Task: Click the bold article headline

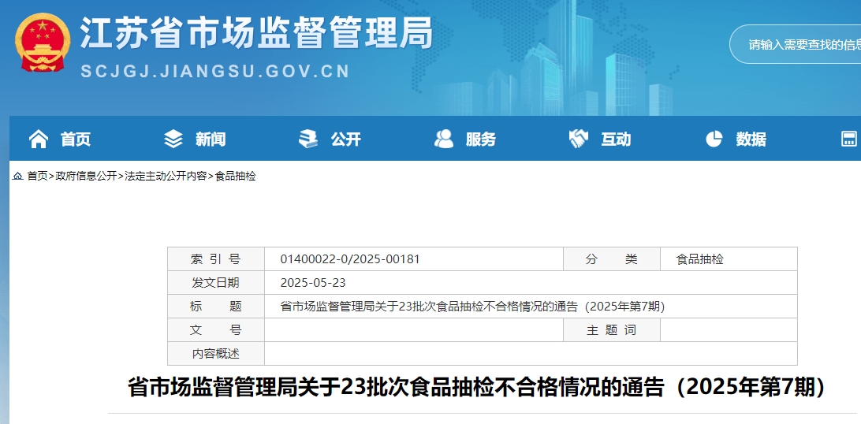Action: (x=478, y=388)
